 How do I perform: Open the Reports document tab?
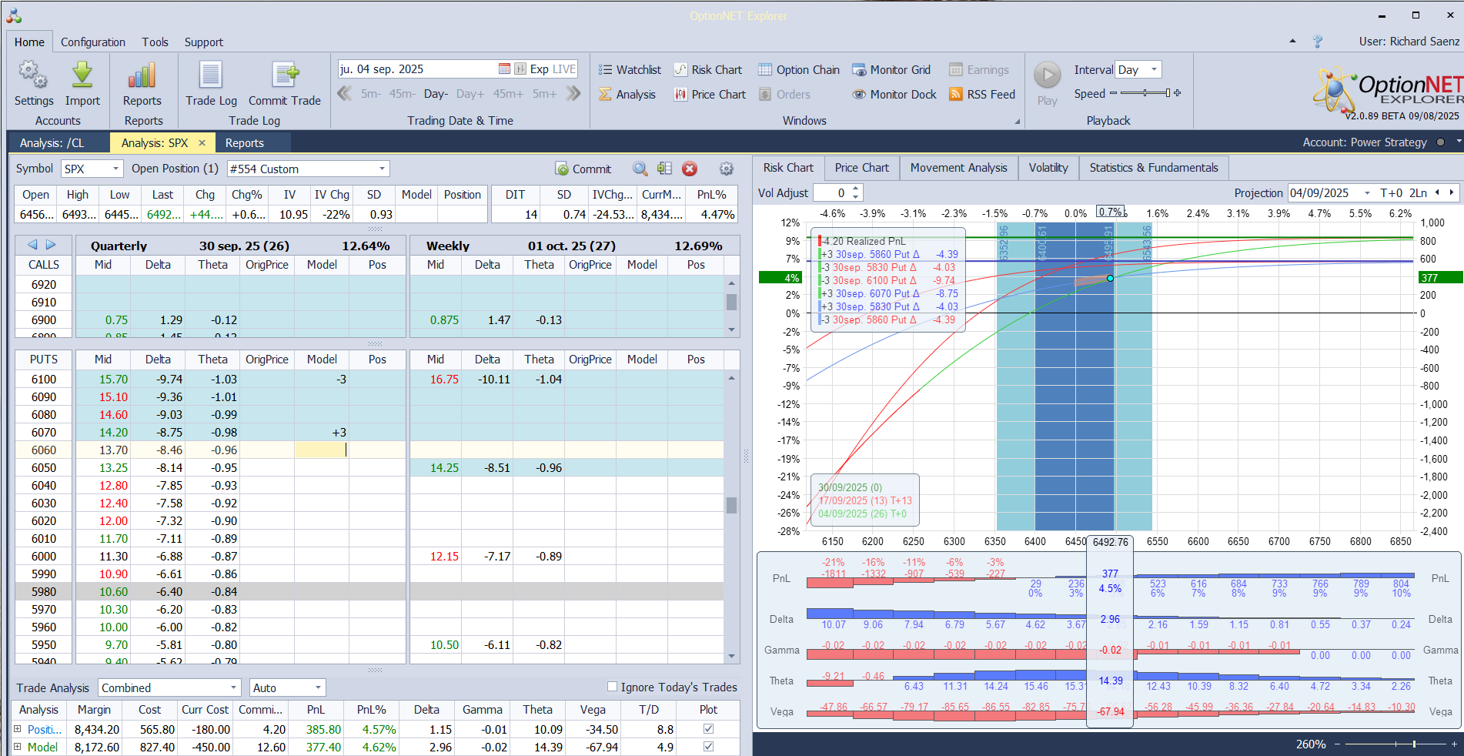pos(245,143)
